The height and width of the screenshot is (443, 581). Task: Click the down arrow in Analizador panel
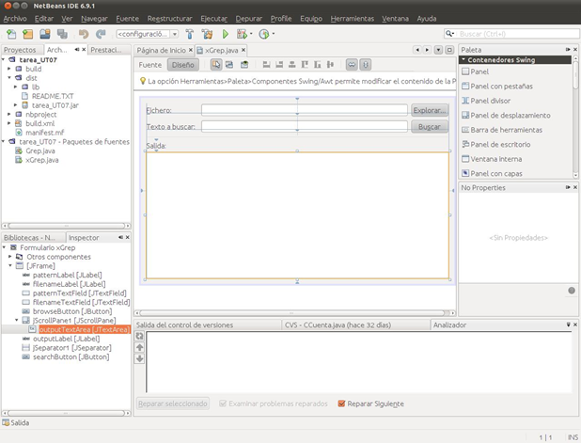(139, 358)
